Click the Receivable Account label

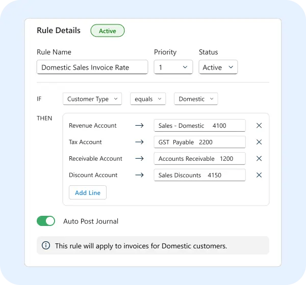click(95, 158)
